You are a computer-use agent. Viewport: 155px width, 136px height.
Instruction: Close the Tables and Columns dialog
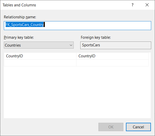pos(147,5)
